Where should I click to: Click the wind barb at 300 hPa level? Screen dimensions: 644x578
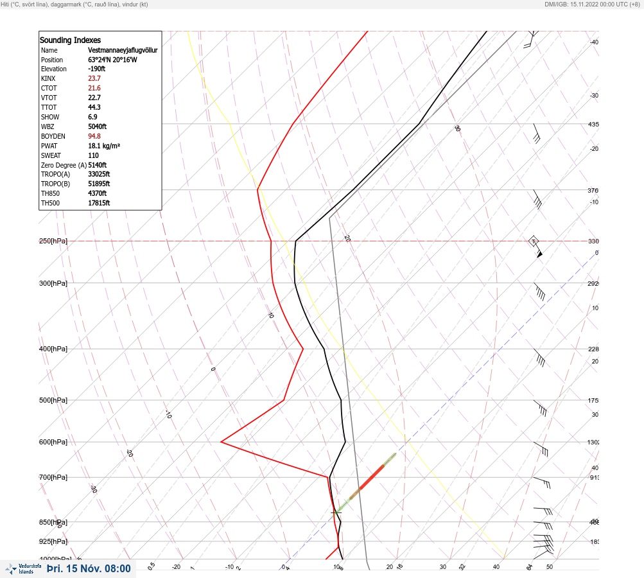point(539,292)
